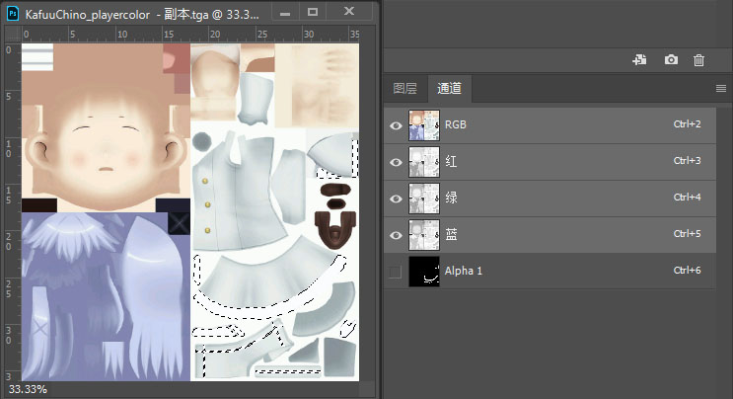Switch to the 图层 tab
733x399 pixels.
(404, 89)
